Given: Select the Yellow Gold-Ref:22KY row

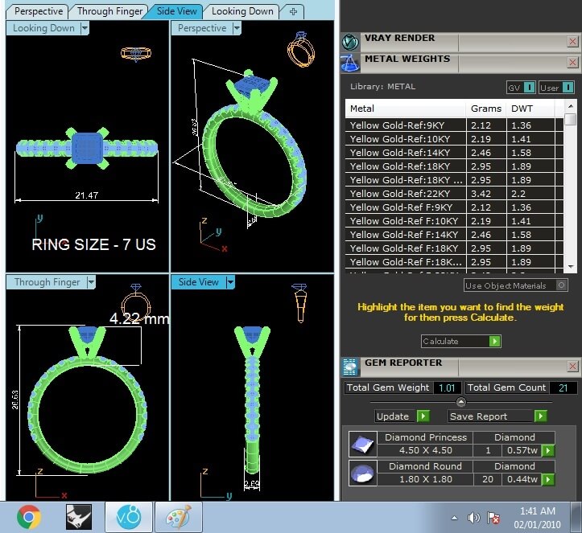Looking at the screenshot, I should 405,194.
